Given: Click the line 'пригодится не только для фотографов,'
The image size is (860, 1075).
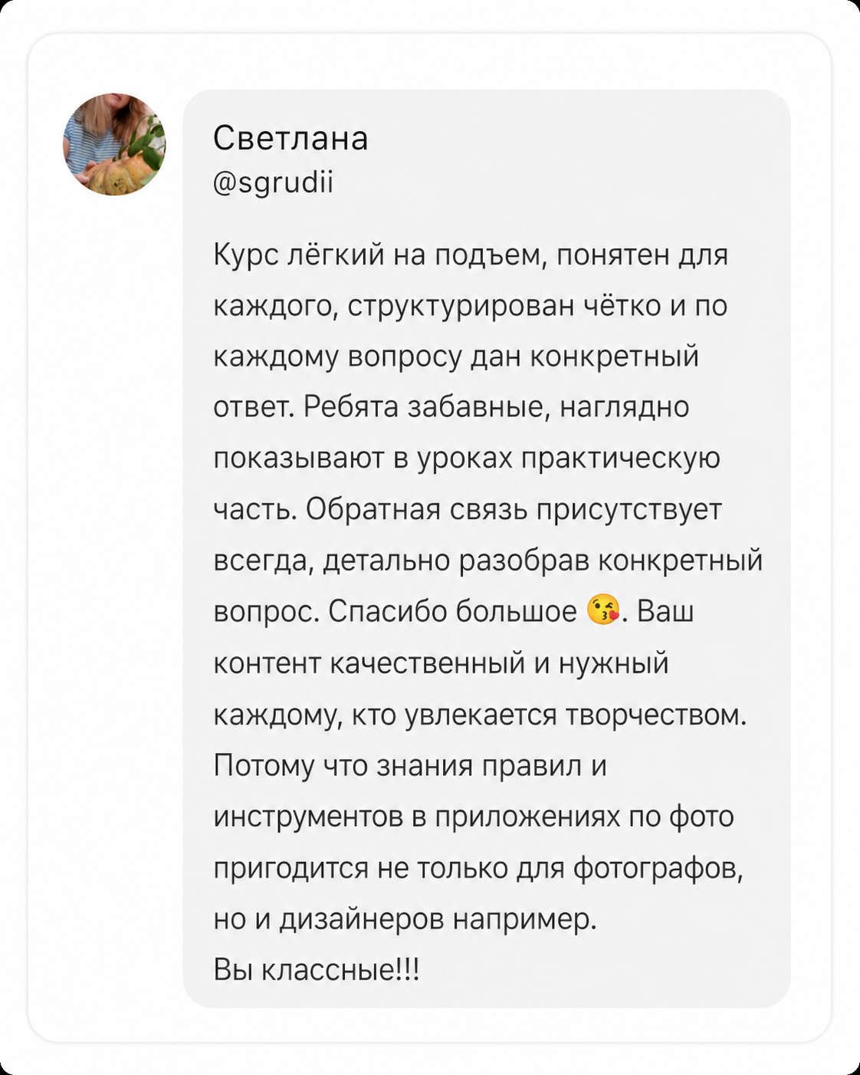Looking at the screenshot, I should click(x=478, y=868).
